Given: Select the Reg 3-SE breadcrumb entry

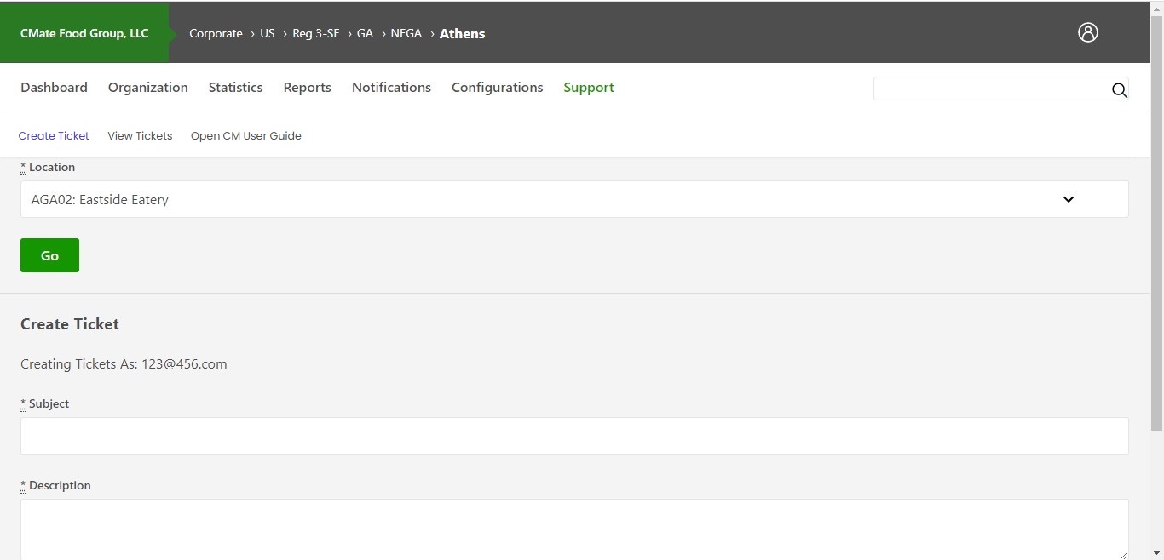Looking at the screenshot, I should tap(316, 33).
